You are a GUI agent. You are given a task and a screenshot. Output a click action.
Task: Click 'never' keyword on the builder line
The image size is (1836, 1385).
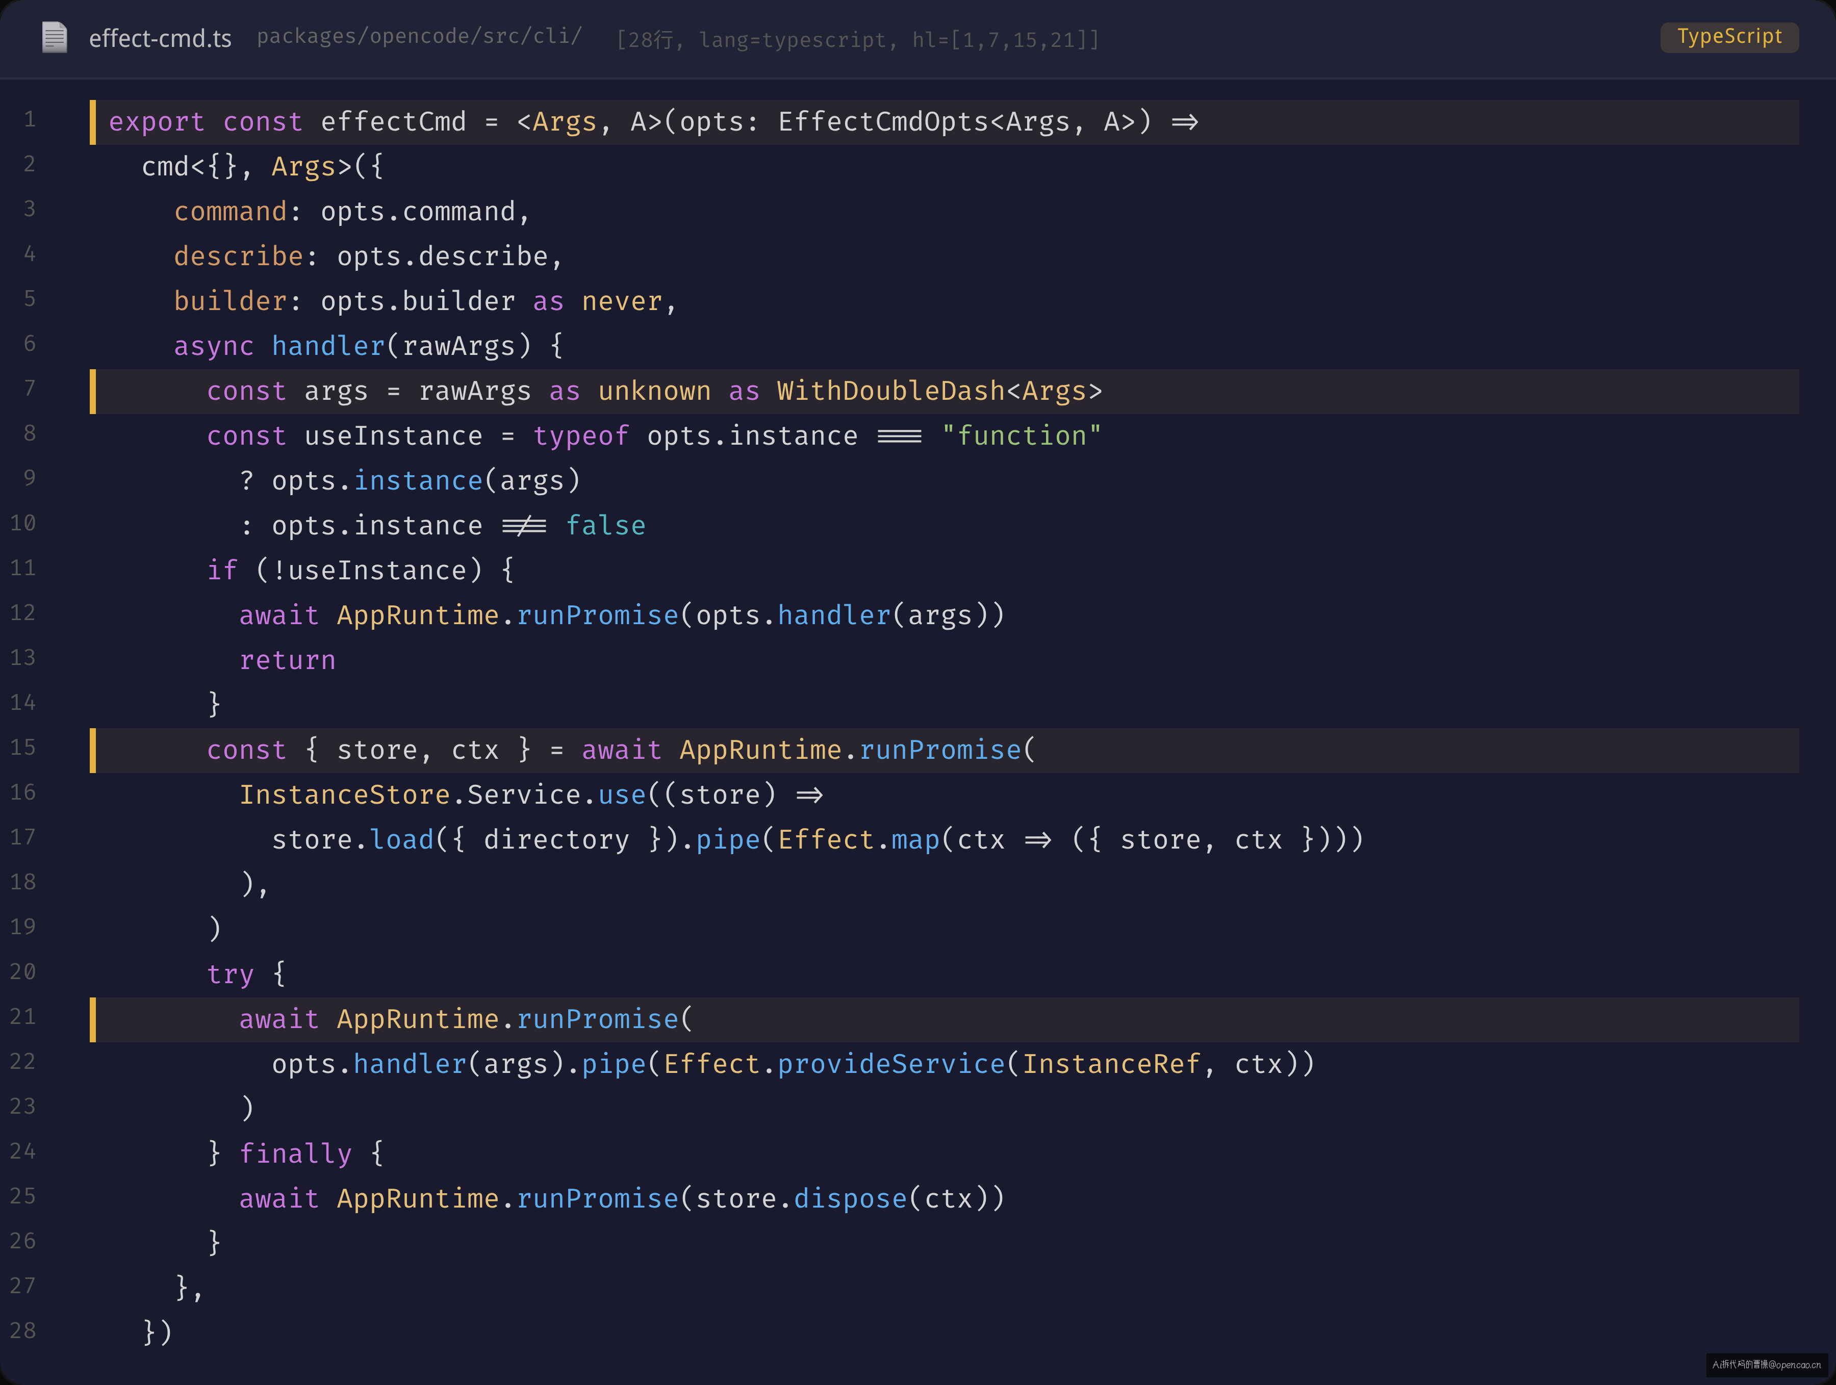point(622,301)
